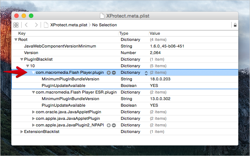Expand com.apple.java.JavaPlugin2_NPAPI entry
This screenshot has width=250, height=156.
(x=33, y=125)
